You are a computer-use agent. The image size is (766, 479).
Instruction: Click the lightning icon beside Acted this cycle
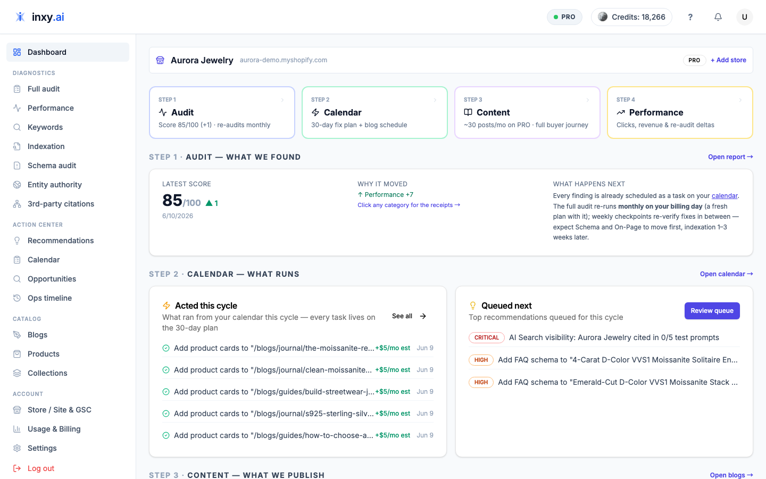[x=166, y=305]
